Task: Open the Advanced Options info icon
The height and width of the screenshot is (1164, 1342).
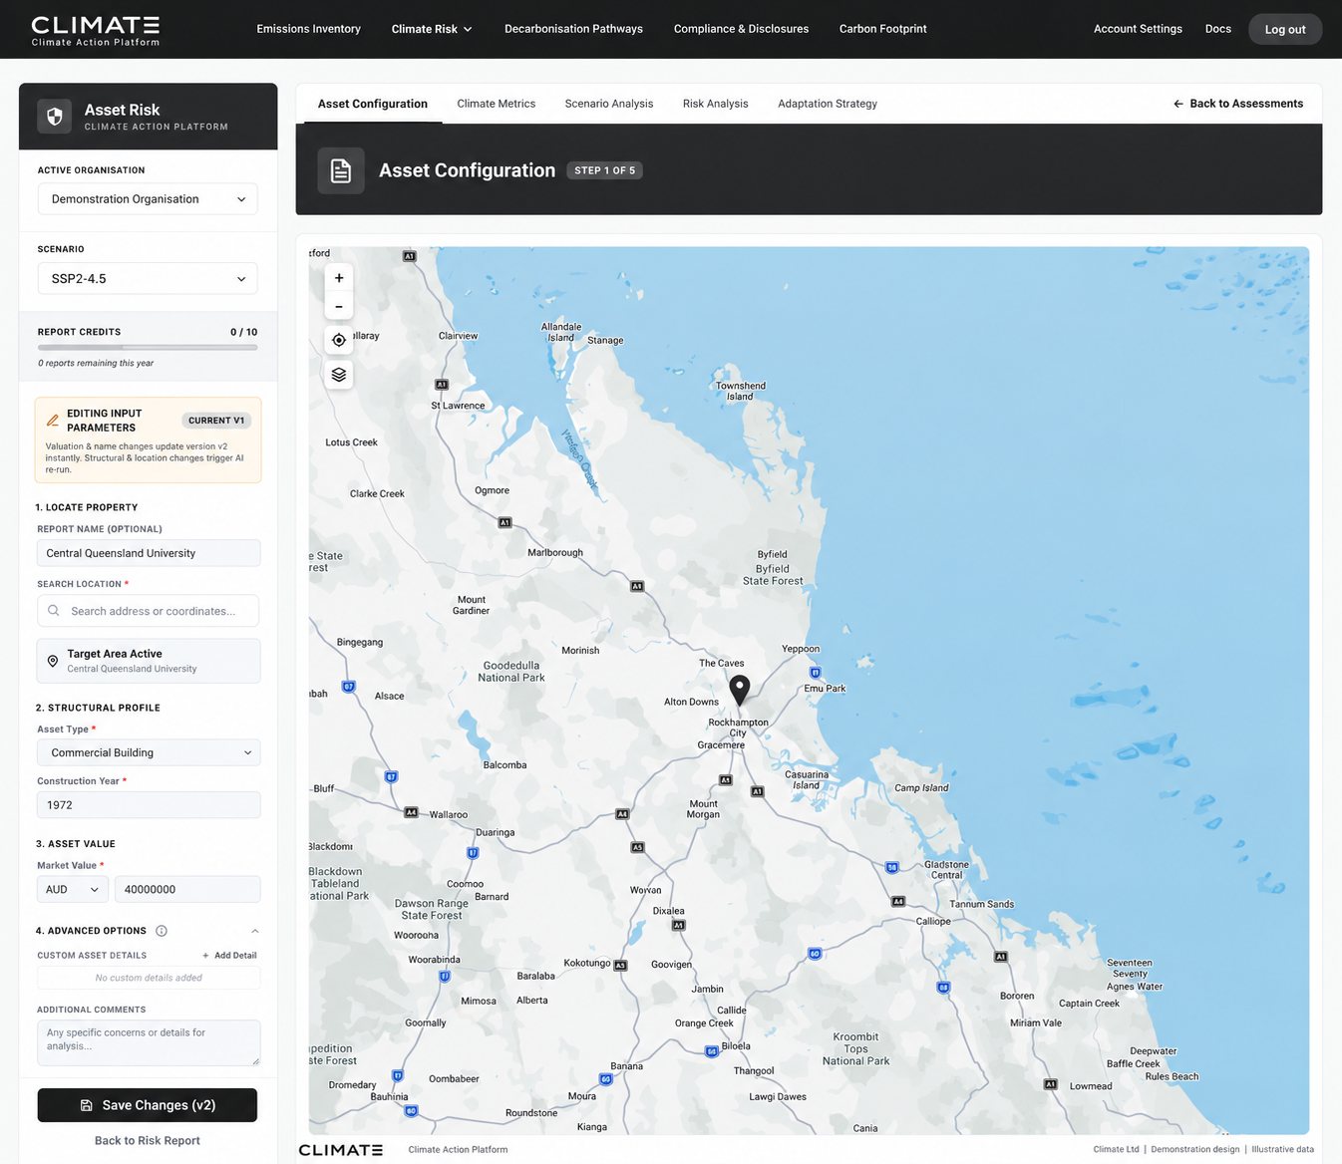Action: coord(162,931)
